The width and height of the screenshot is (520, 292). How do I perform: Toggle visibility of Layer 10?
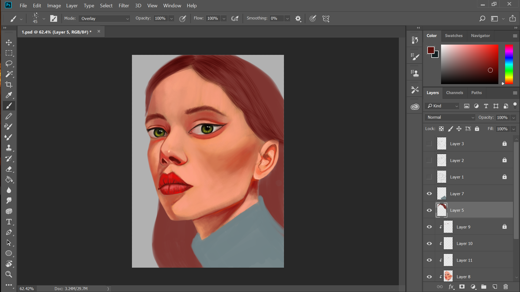coord(429,244)
